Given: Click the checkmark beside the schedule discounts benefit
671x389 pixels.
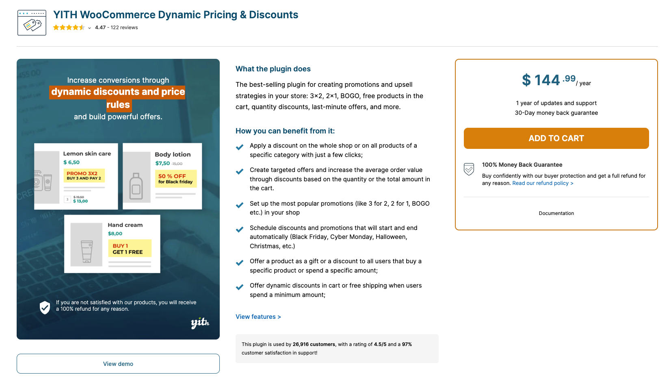Looking at the screenshot, I should [x=240, y=229].
